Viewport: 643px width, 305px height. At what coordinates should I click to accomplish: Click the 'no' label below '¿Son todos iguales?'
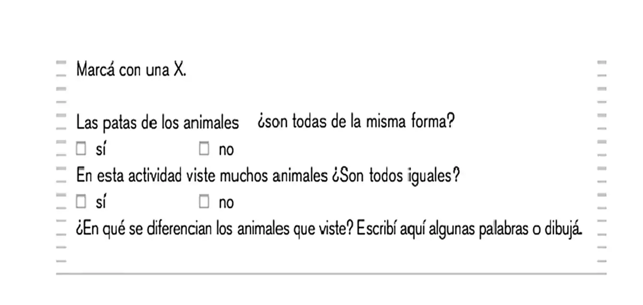pos(226,203)
